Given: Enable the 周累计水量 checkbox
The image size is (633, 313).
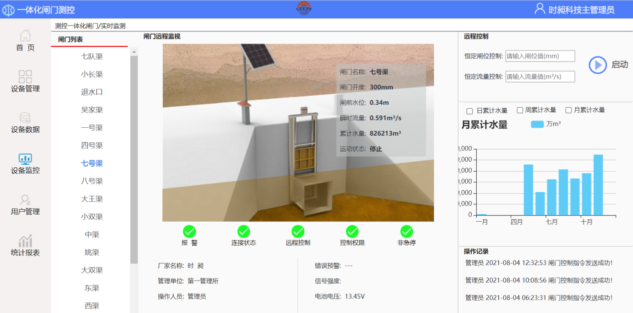Looking at the screenshot, I should [x=520, y=110].
